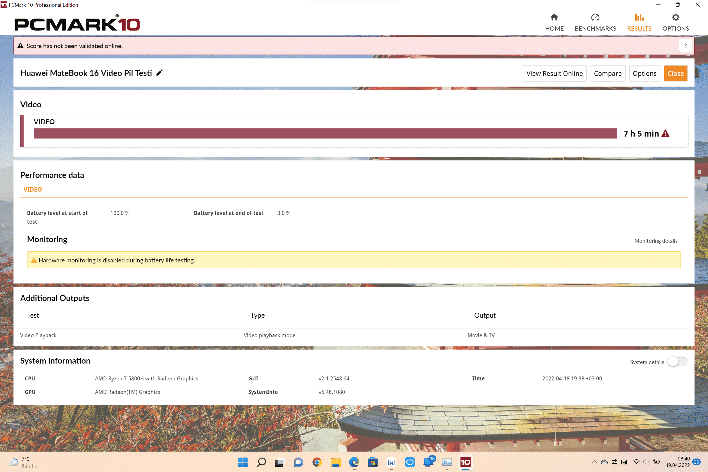The image size is (708, 472).
Task: Click the VIDEO battery life result bar
Action: (x=325, y=133)
